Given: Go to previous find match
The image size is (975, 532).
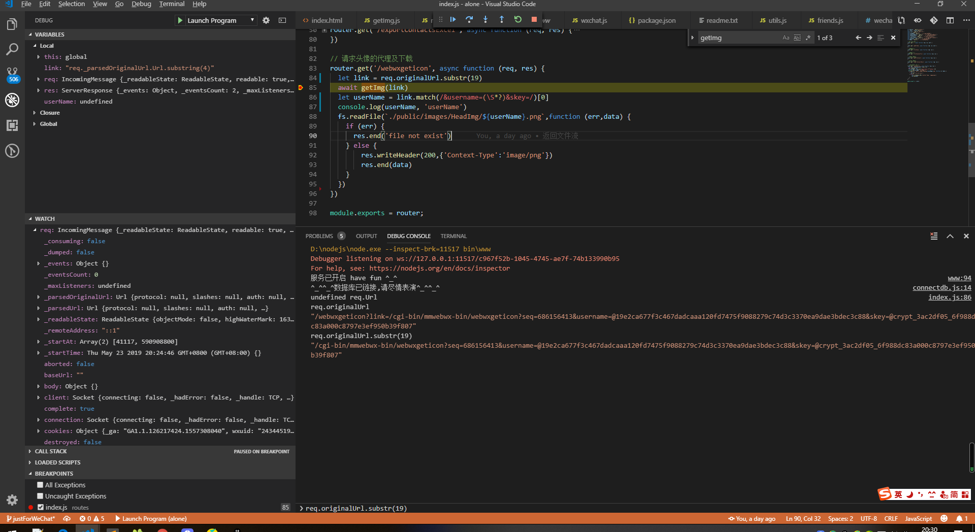Looking at the screenshot, I should tap(858, 38).
